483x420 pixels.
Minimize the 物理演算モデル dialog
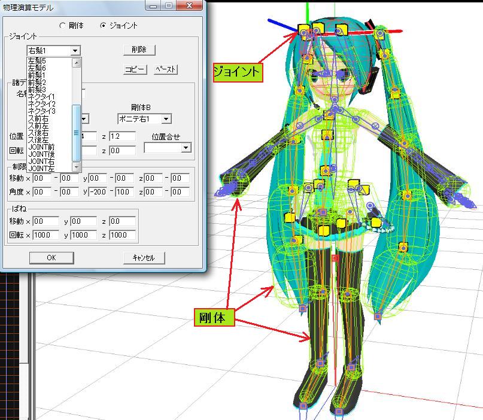[154, 5]
